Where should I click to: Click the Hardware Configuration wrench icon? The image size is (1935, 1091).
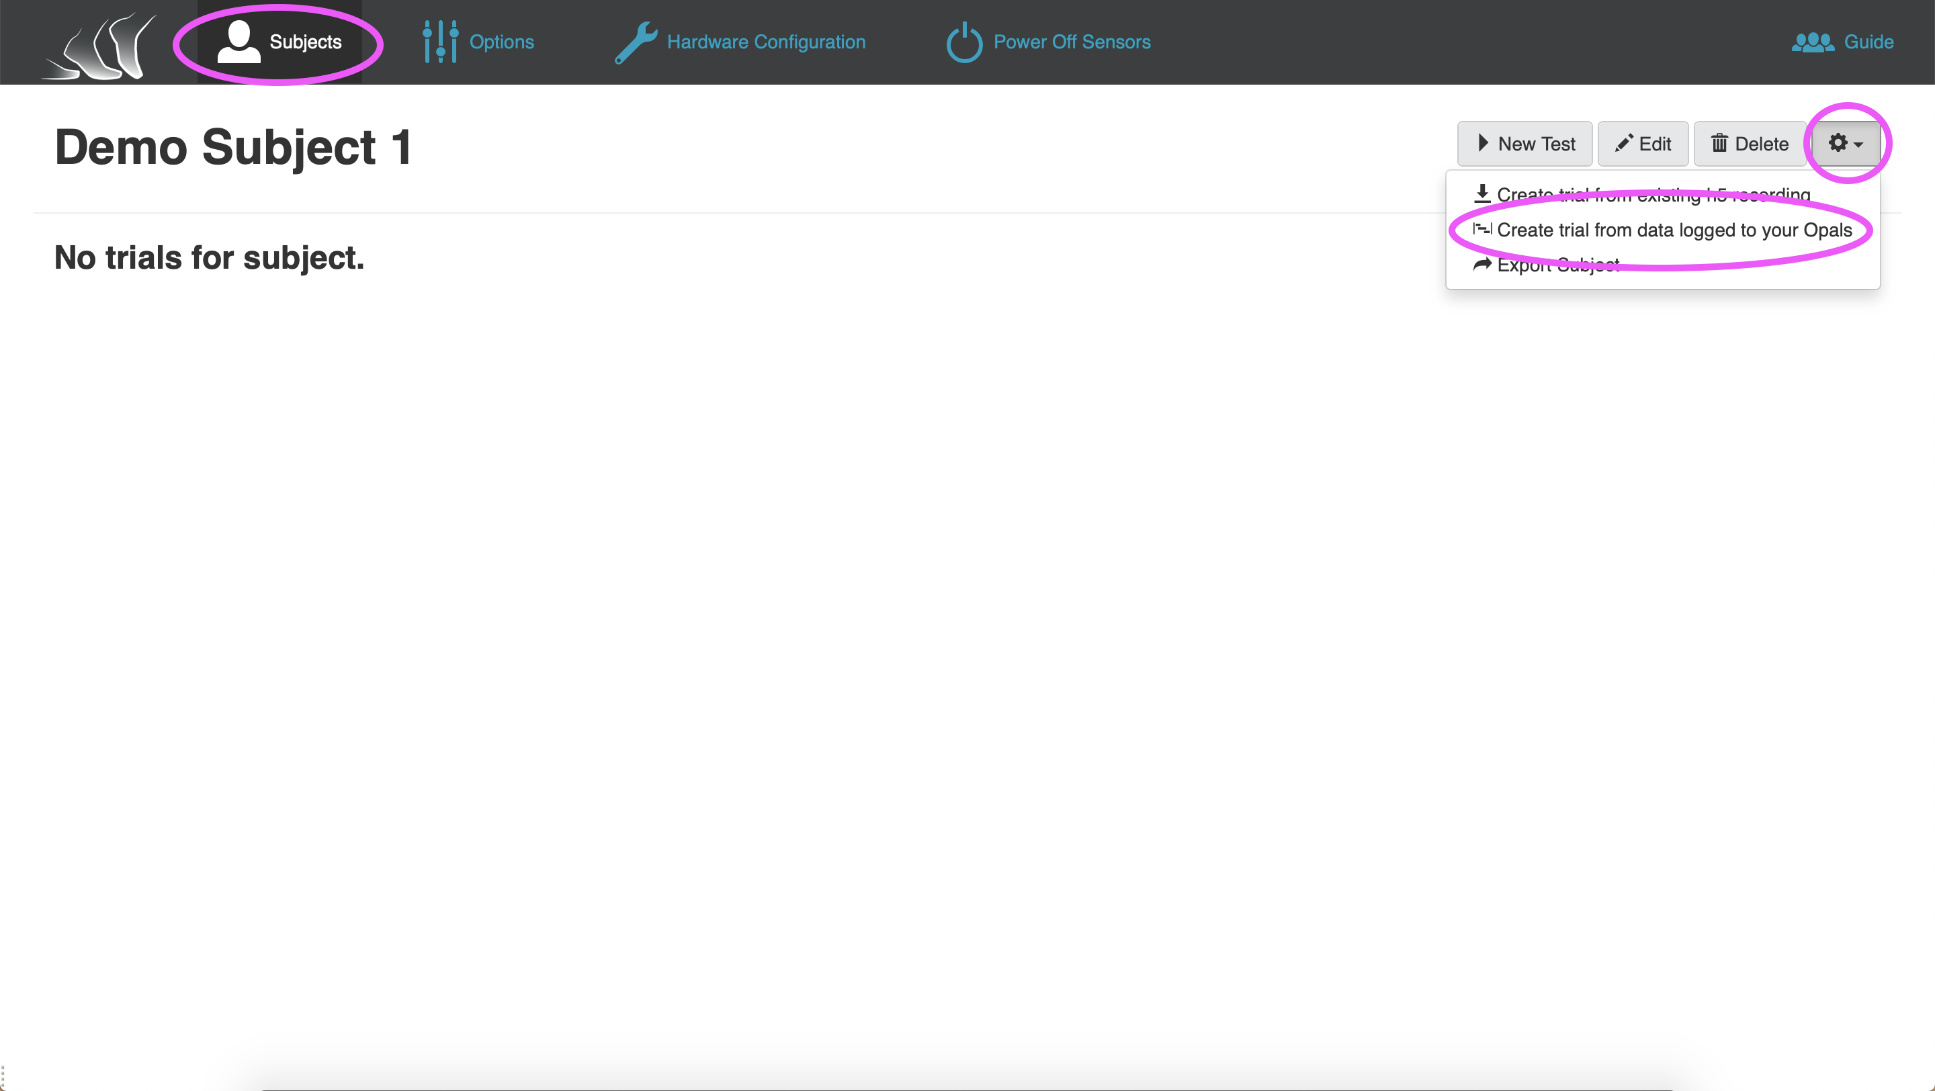click(x=636, y=42)
